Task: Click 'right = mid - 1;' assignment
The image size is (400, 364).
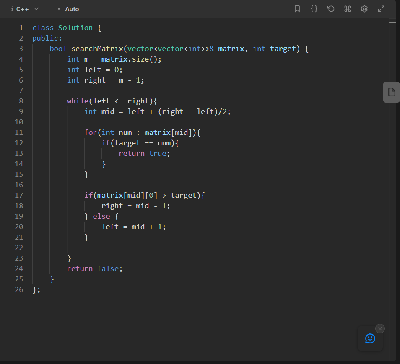Action: (136, 206)
